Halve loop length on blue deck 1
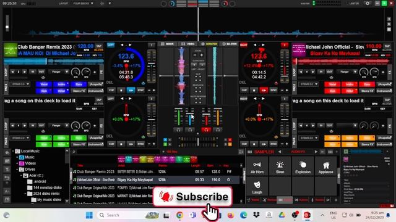The height and width of the screenshot is (222, 396). pyautogui.click(x=12, y=72)
